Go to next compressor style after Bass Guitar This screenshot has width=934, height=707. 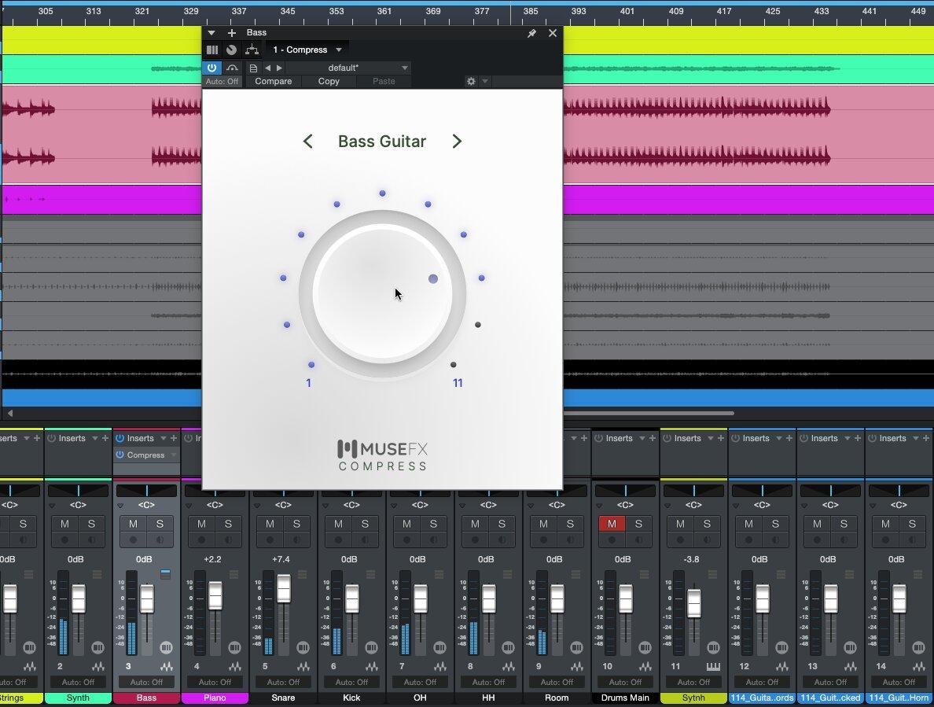[456, 141]
